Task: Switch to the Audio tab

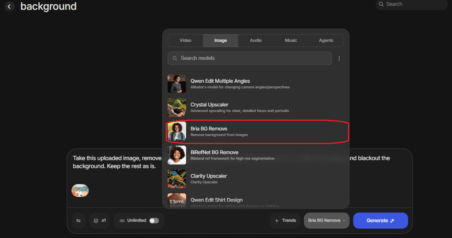Action: click(x=256, y=41)
